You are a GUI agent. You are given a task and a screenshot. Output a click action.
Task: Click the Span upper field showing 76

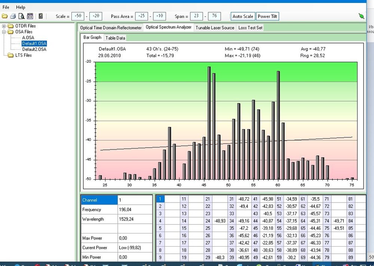click(x=214, y=16)
